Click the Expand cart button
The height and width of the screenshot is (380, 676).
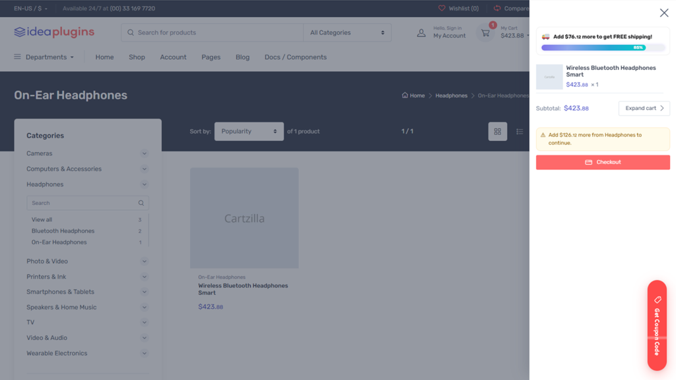coord(644,108)
